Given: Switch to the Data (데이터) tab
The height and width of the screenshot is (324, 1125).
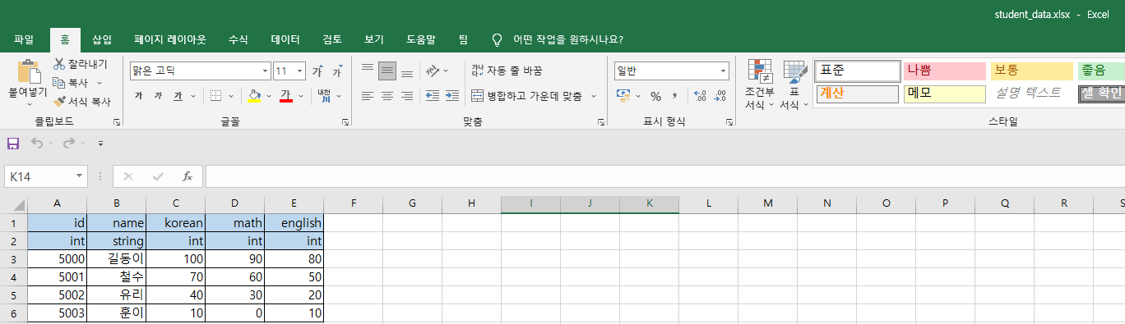Looking at the screenshot, I should pyautogui.click(x=285, y=39).
